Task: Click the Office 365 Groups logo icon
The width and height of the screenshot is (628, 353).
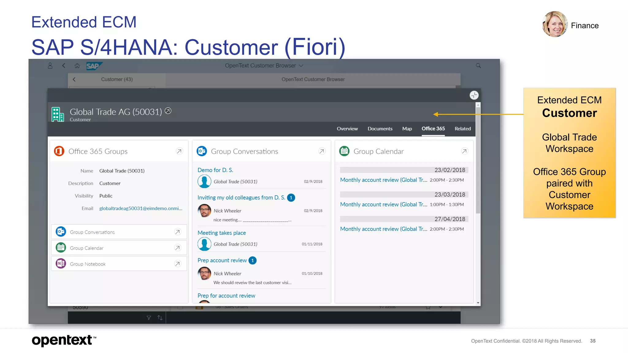Action: (x=59, y=151)
